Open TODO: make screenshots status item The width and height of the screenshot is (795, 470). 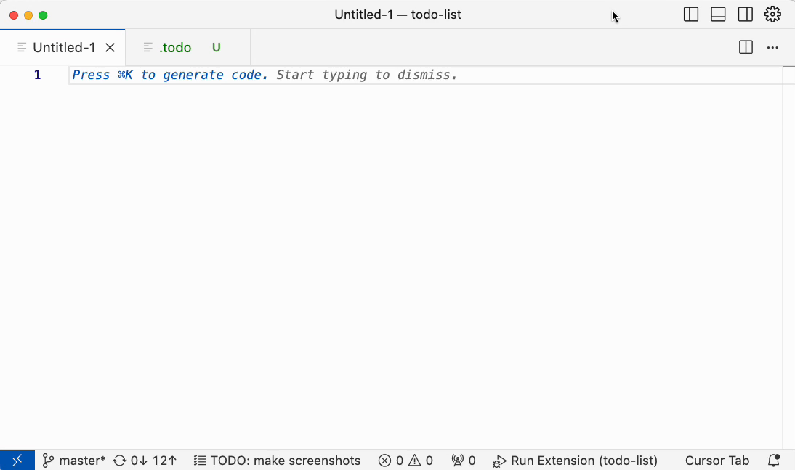pyautogui.click(x=278, y=461)
